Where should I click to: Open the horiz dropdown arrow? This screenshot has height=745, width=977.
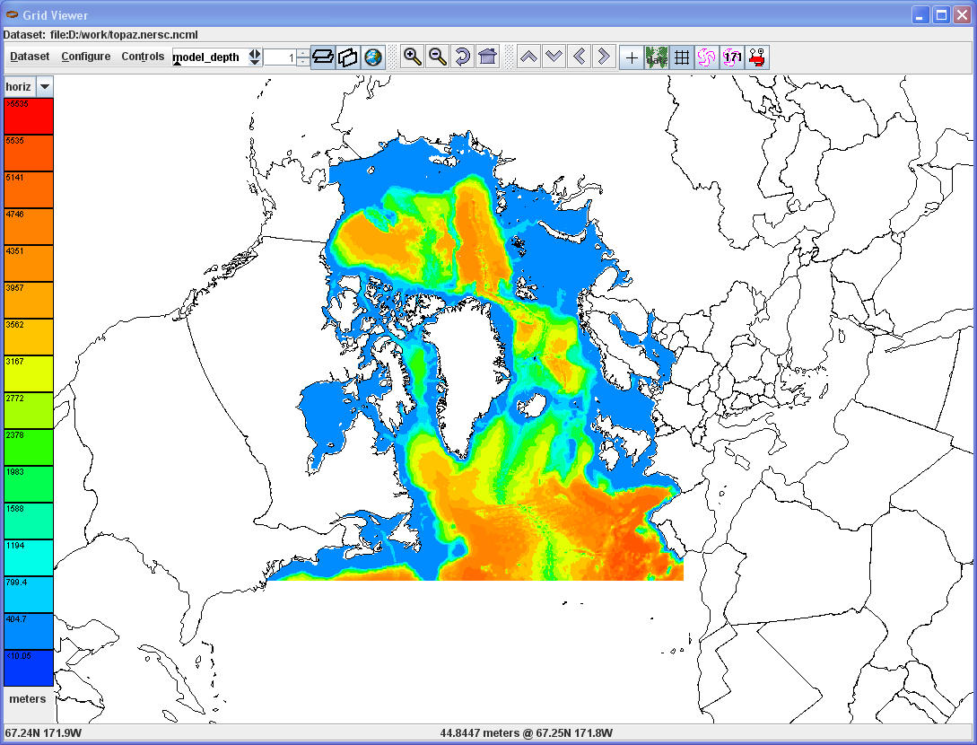[44, 87]
